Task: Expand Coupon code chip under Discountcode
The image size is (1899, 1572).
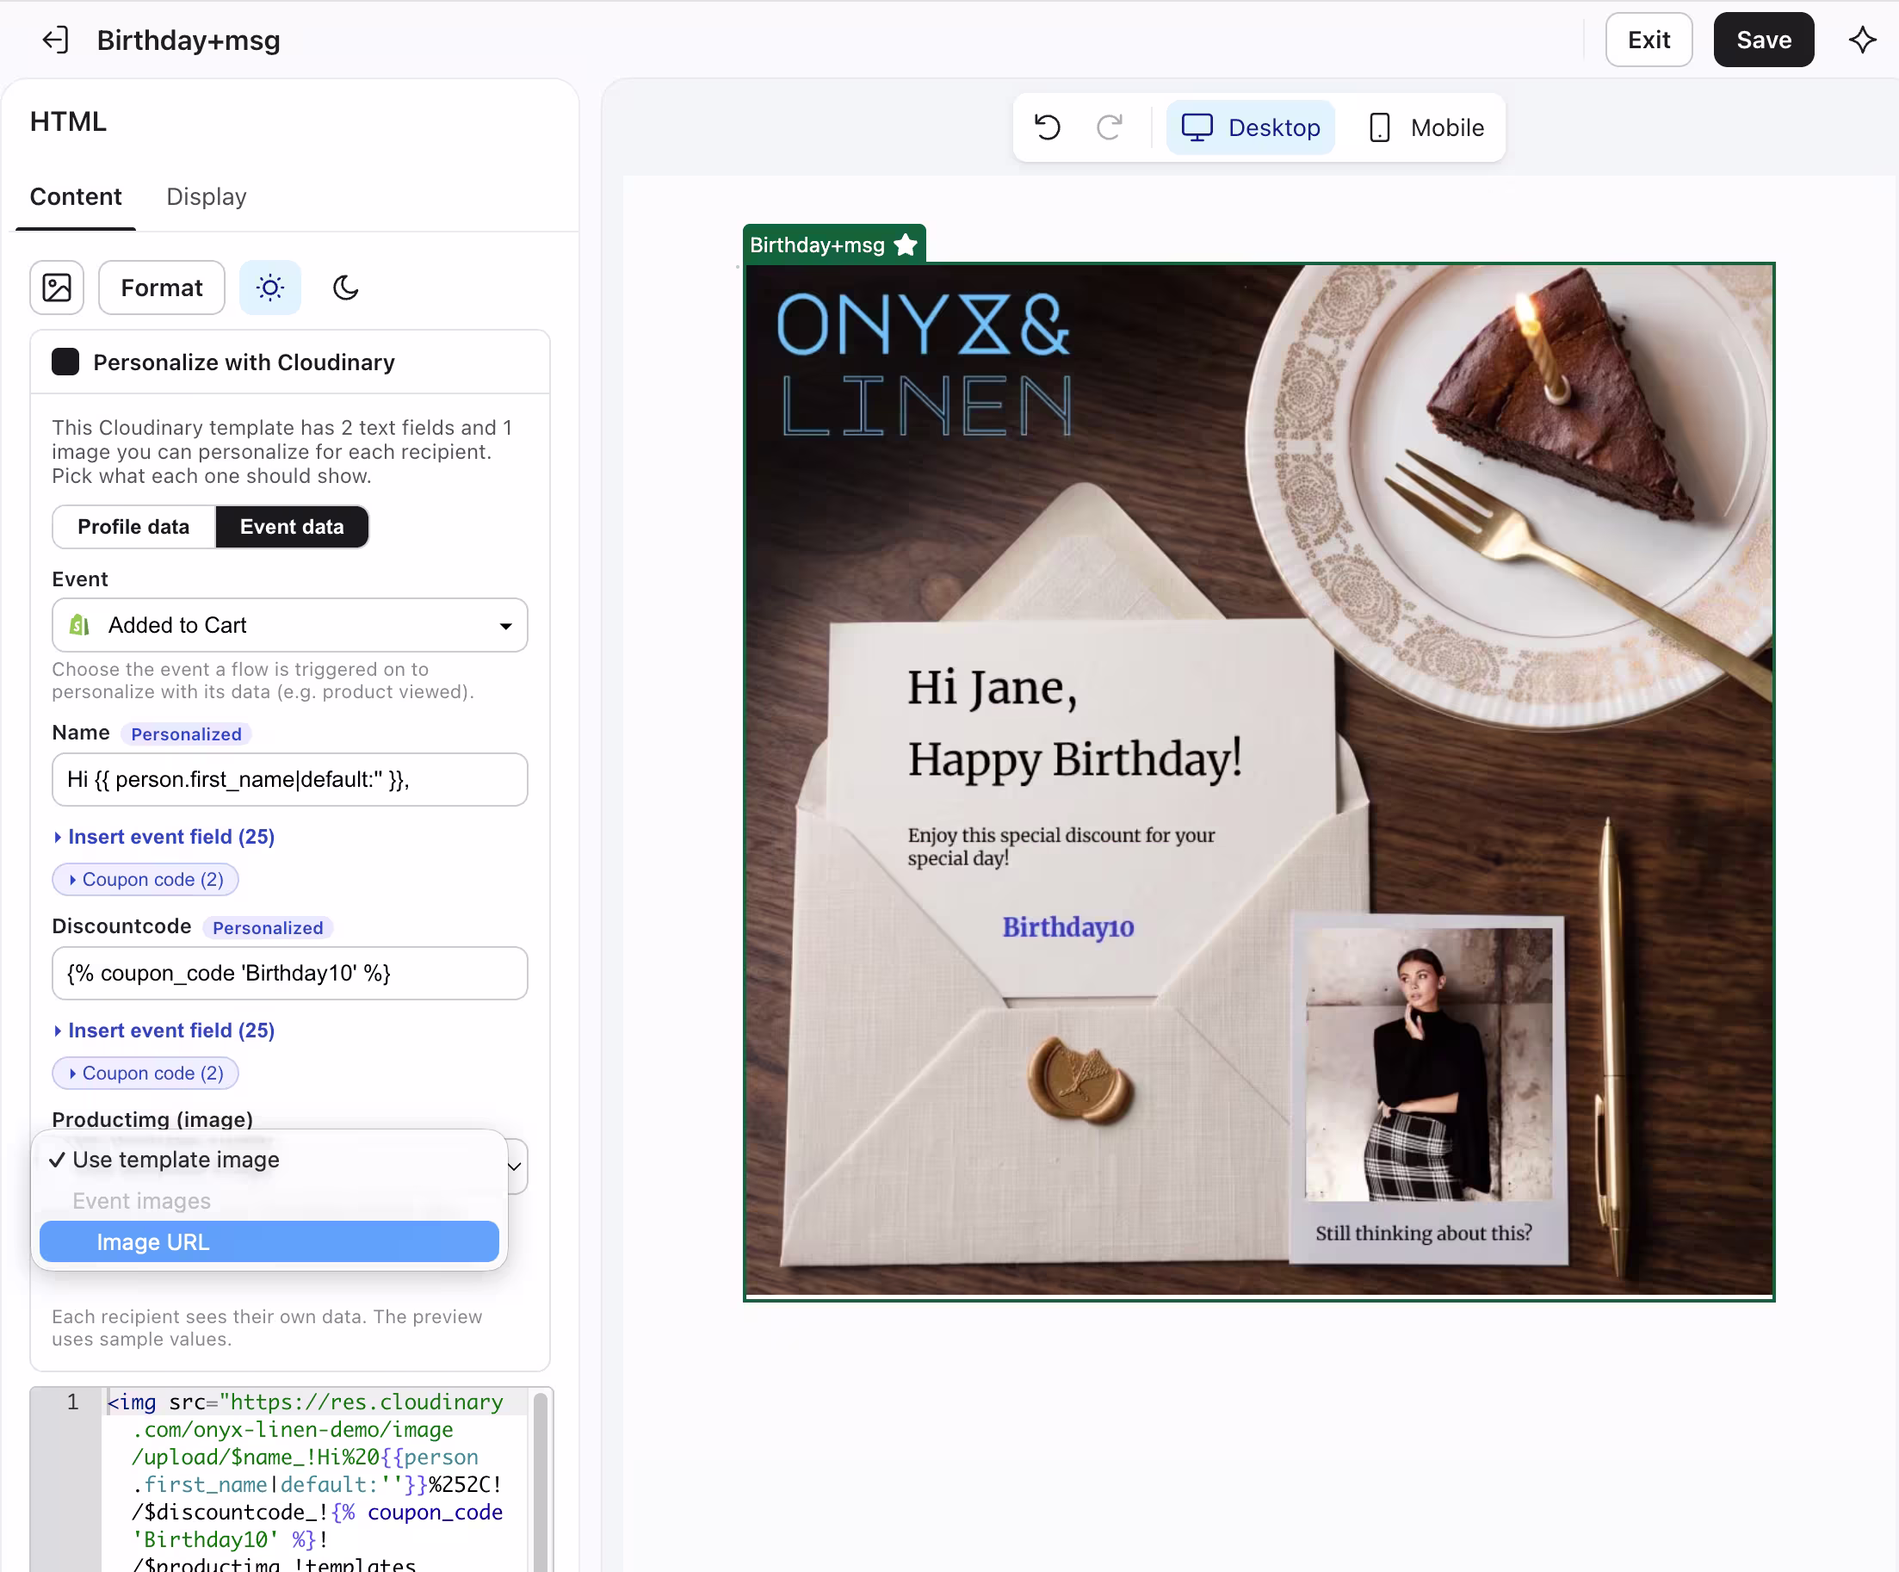Action: (x=145, y=1073)
